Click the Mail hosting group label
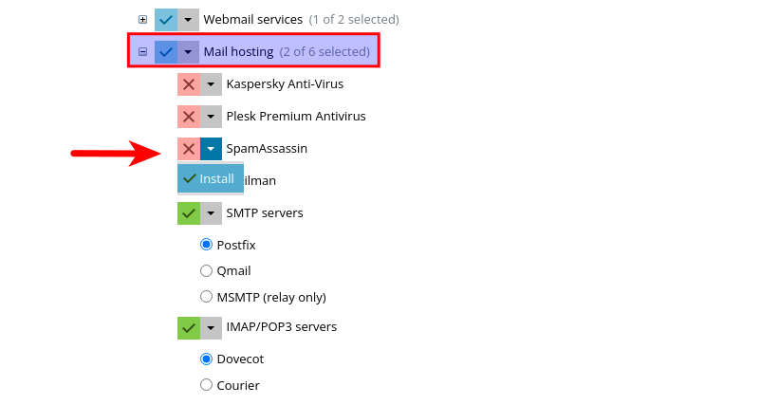The image size is (779, 405). tap(238, 52)
